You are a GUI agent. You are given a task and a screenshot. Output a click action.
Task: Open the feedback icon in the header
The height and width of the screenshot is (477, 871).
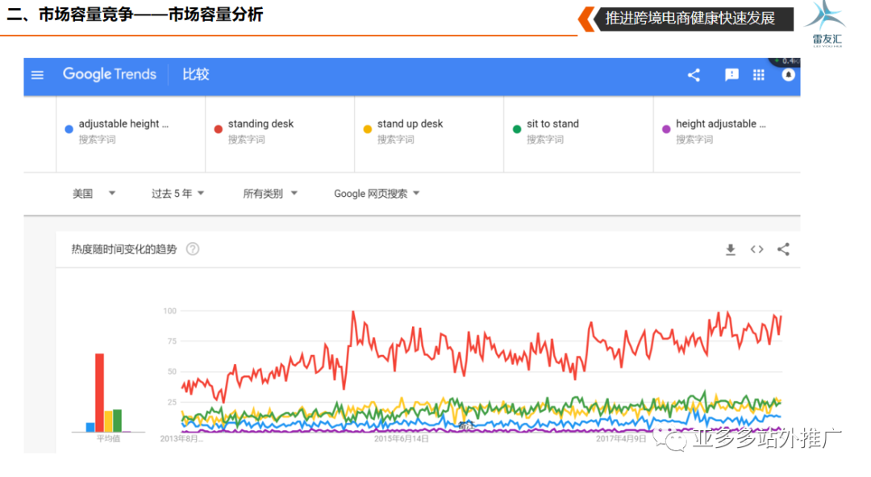pos(731,75)
